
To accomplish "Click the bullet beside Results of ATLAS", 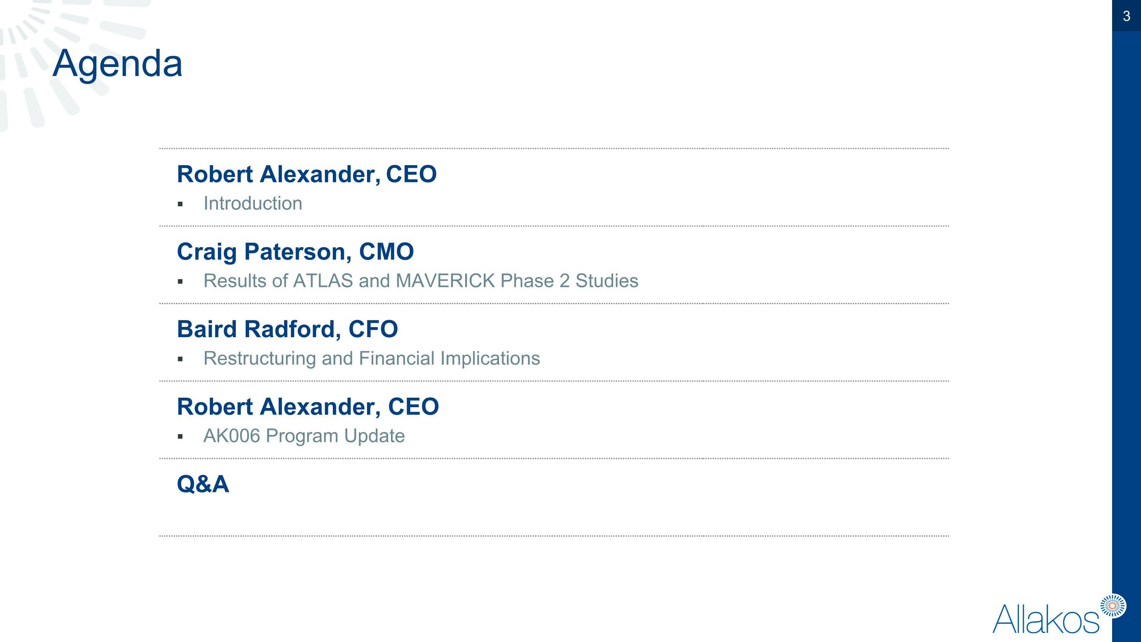I will click(180, 282).
